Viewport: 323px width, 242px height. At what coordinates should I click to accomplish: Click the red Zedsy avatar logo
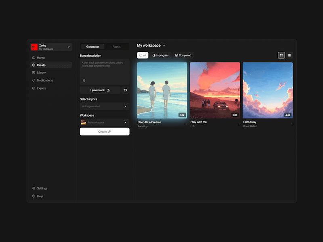pos(34,47)
